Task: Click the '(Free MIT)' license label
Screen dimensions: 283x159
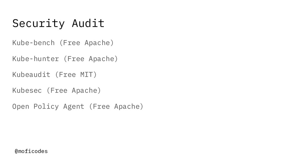Action: pyautogui.click(x=76, y=75)
